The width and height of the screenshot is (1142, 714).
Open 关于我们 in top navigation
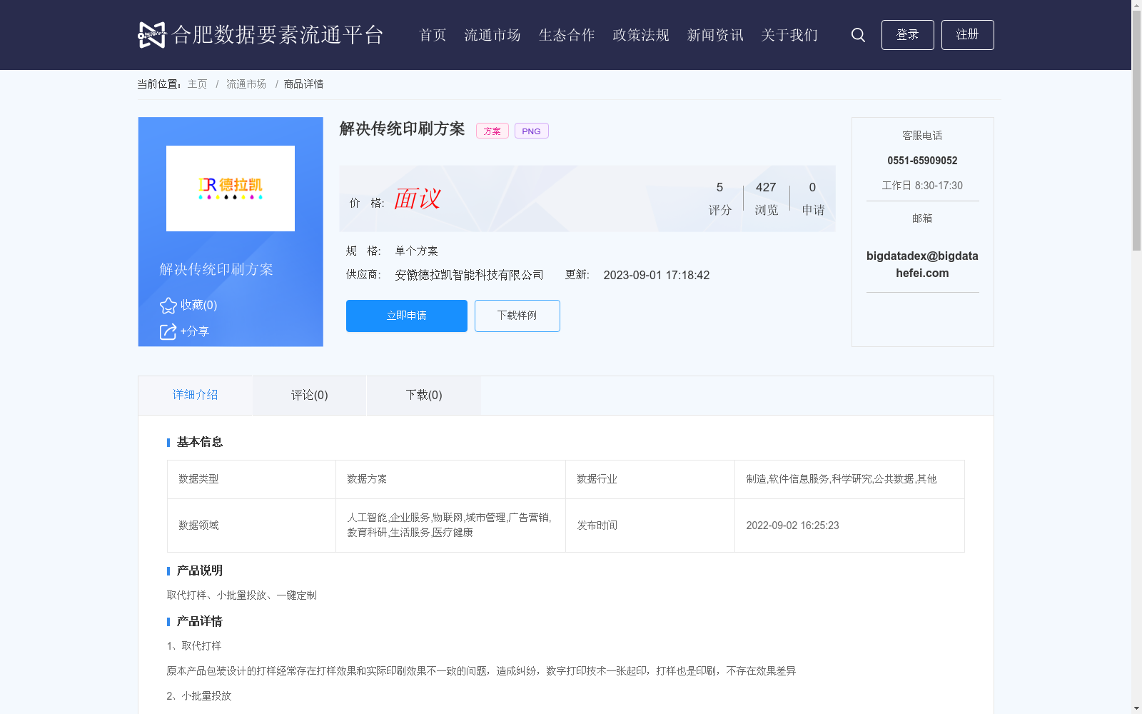pos(789,35)
